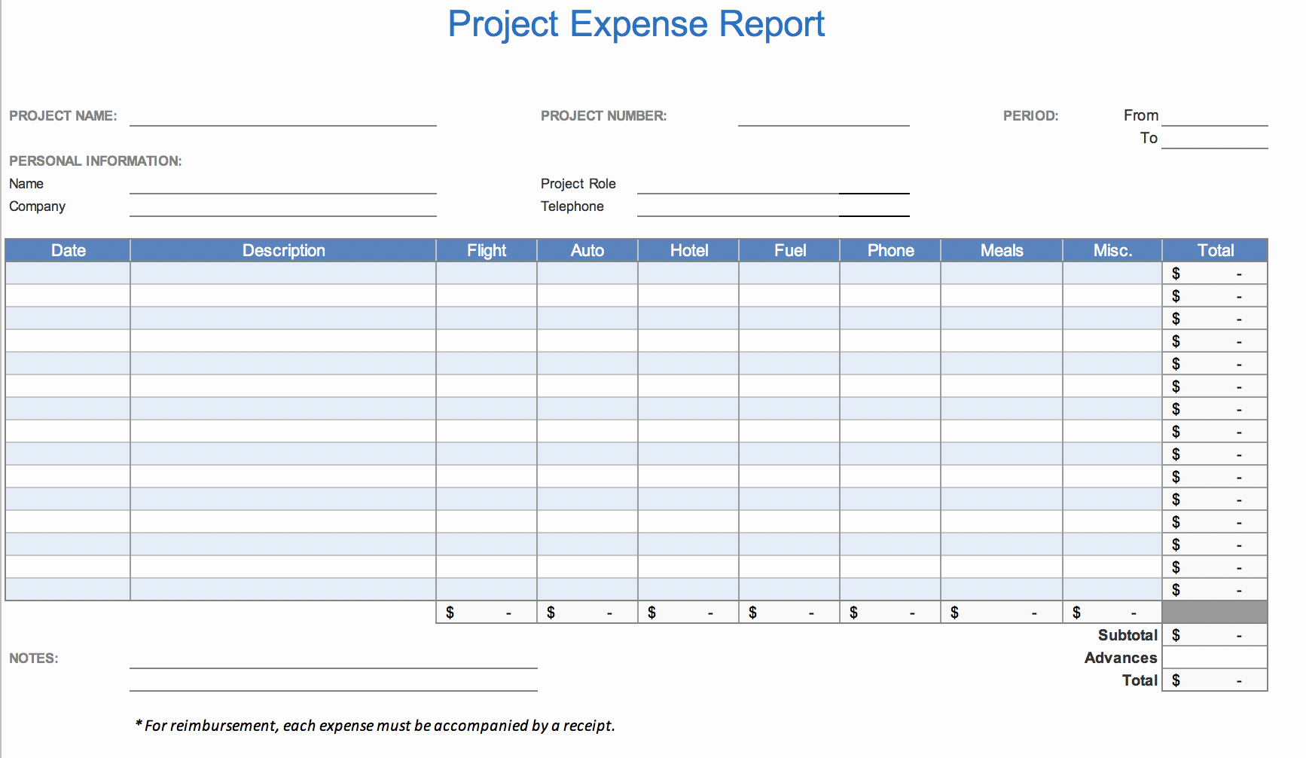Click the Meals column sum cell

1002,612
